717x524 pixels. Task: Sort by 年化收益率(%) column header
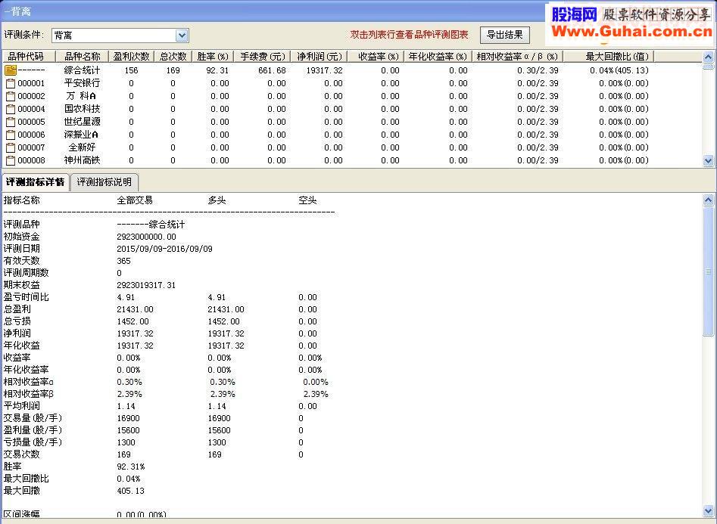438,56
